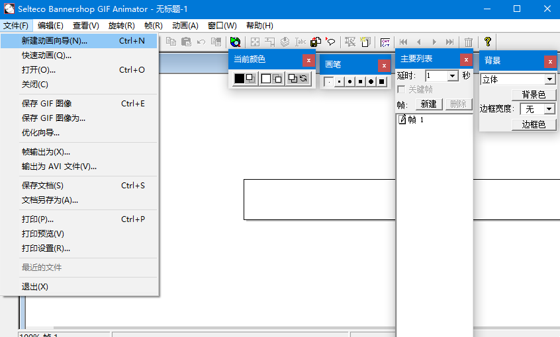
Task: Choose 新建动画向导(N)... from File menu
Action: coord(79,41)
